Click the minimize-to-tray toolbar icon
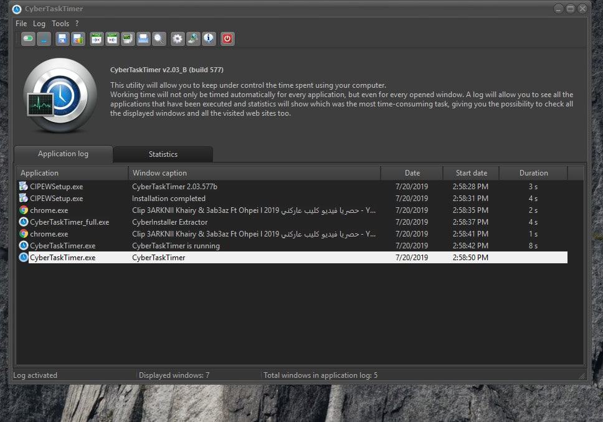 coord(44,39)
